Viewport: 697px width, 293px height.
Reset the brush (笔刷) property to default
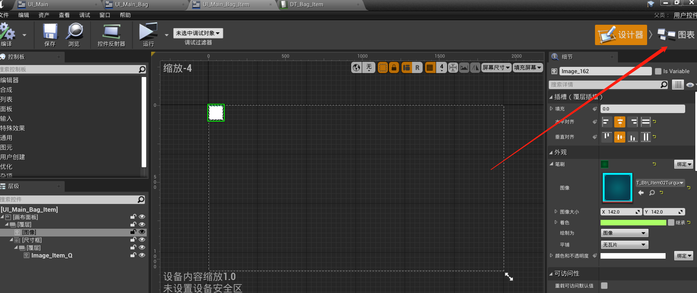654,164
